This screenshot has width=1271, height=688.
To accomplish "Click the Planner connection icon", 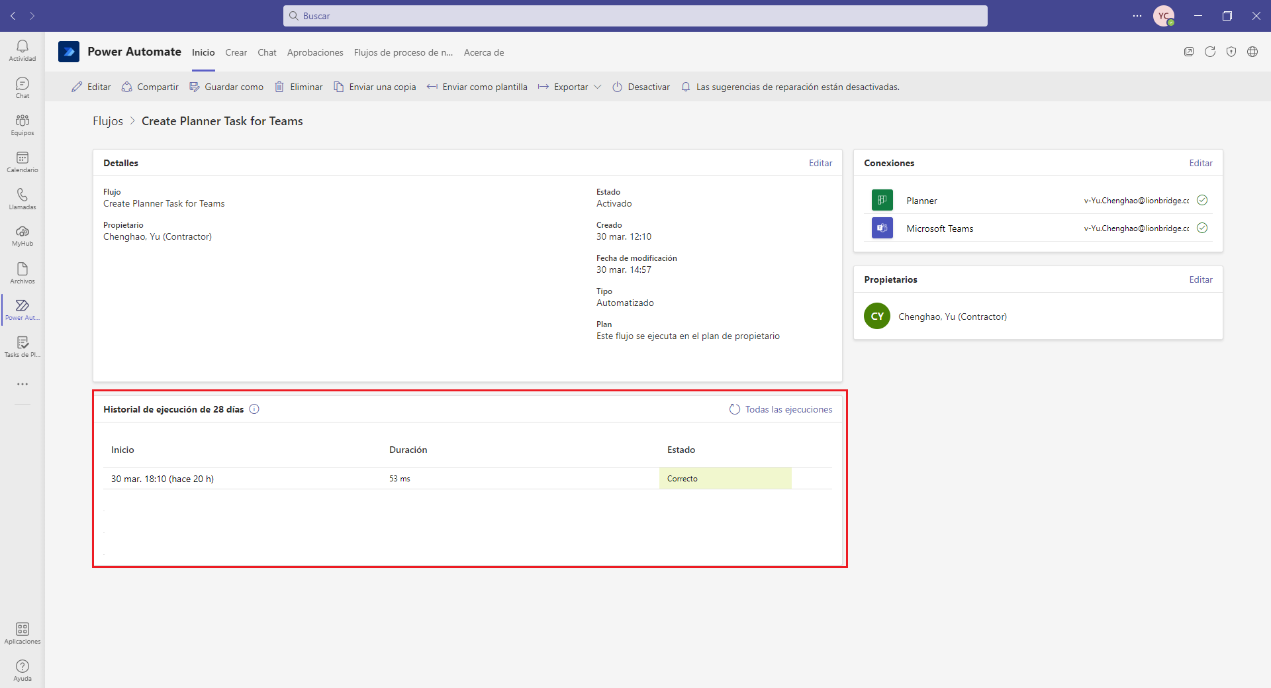I will tap(882, 200).
